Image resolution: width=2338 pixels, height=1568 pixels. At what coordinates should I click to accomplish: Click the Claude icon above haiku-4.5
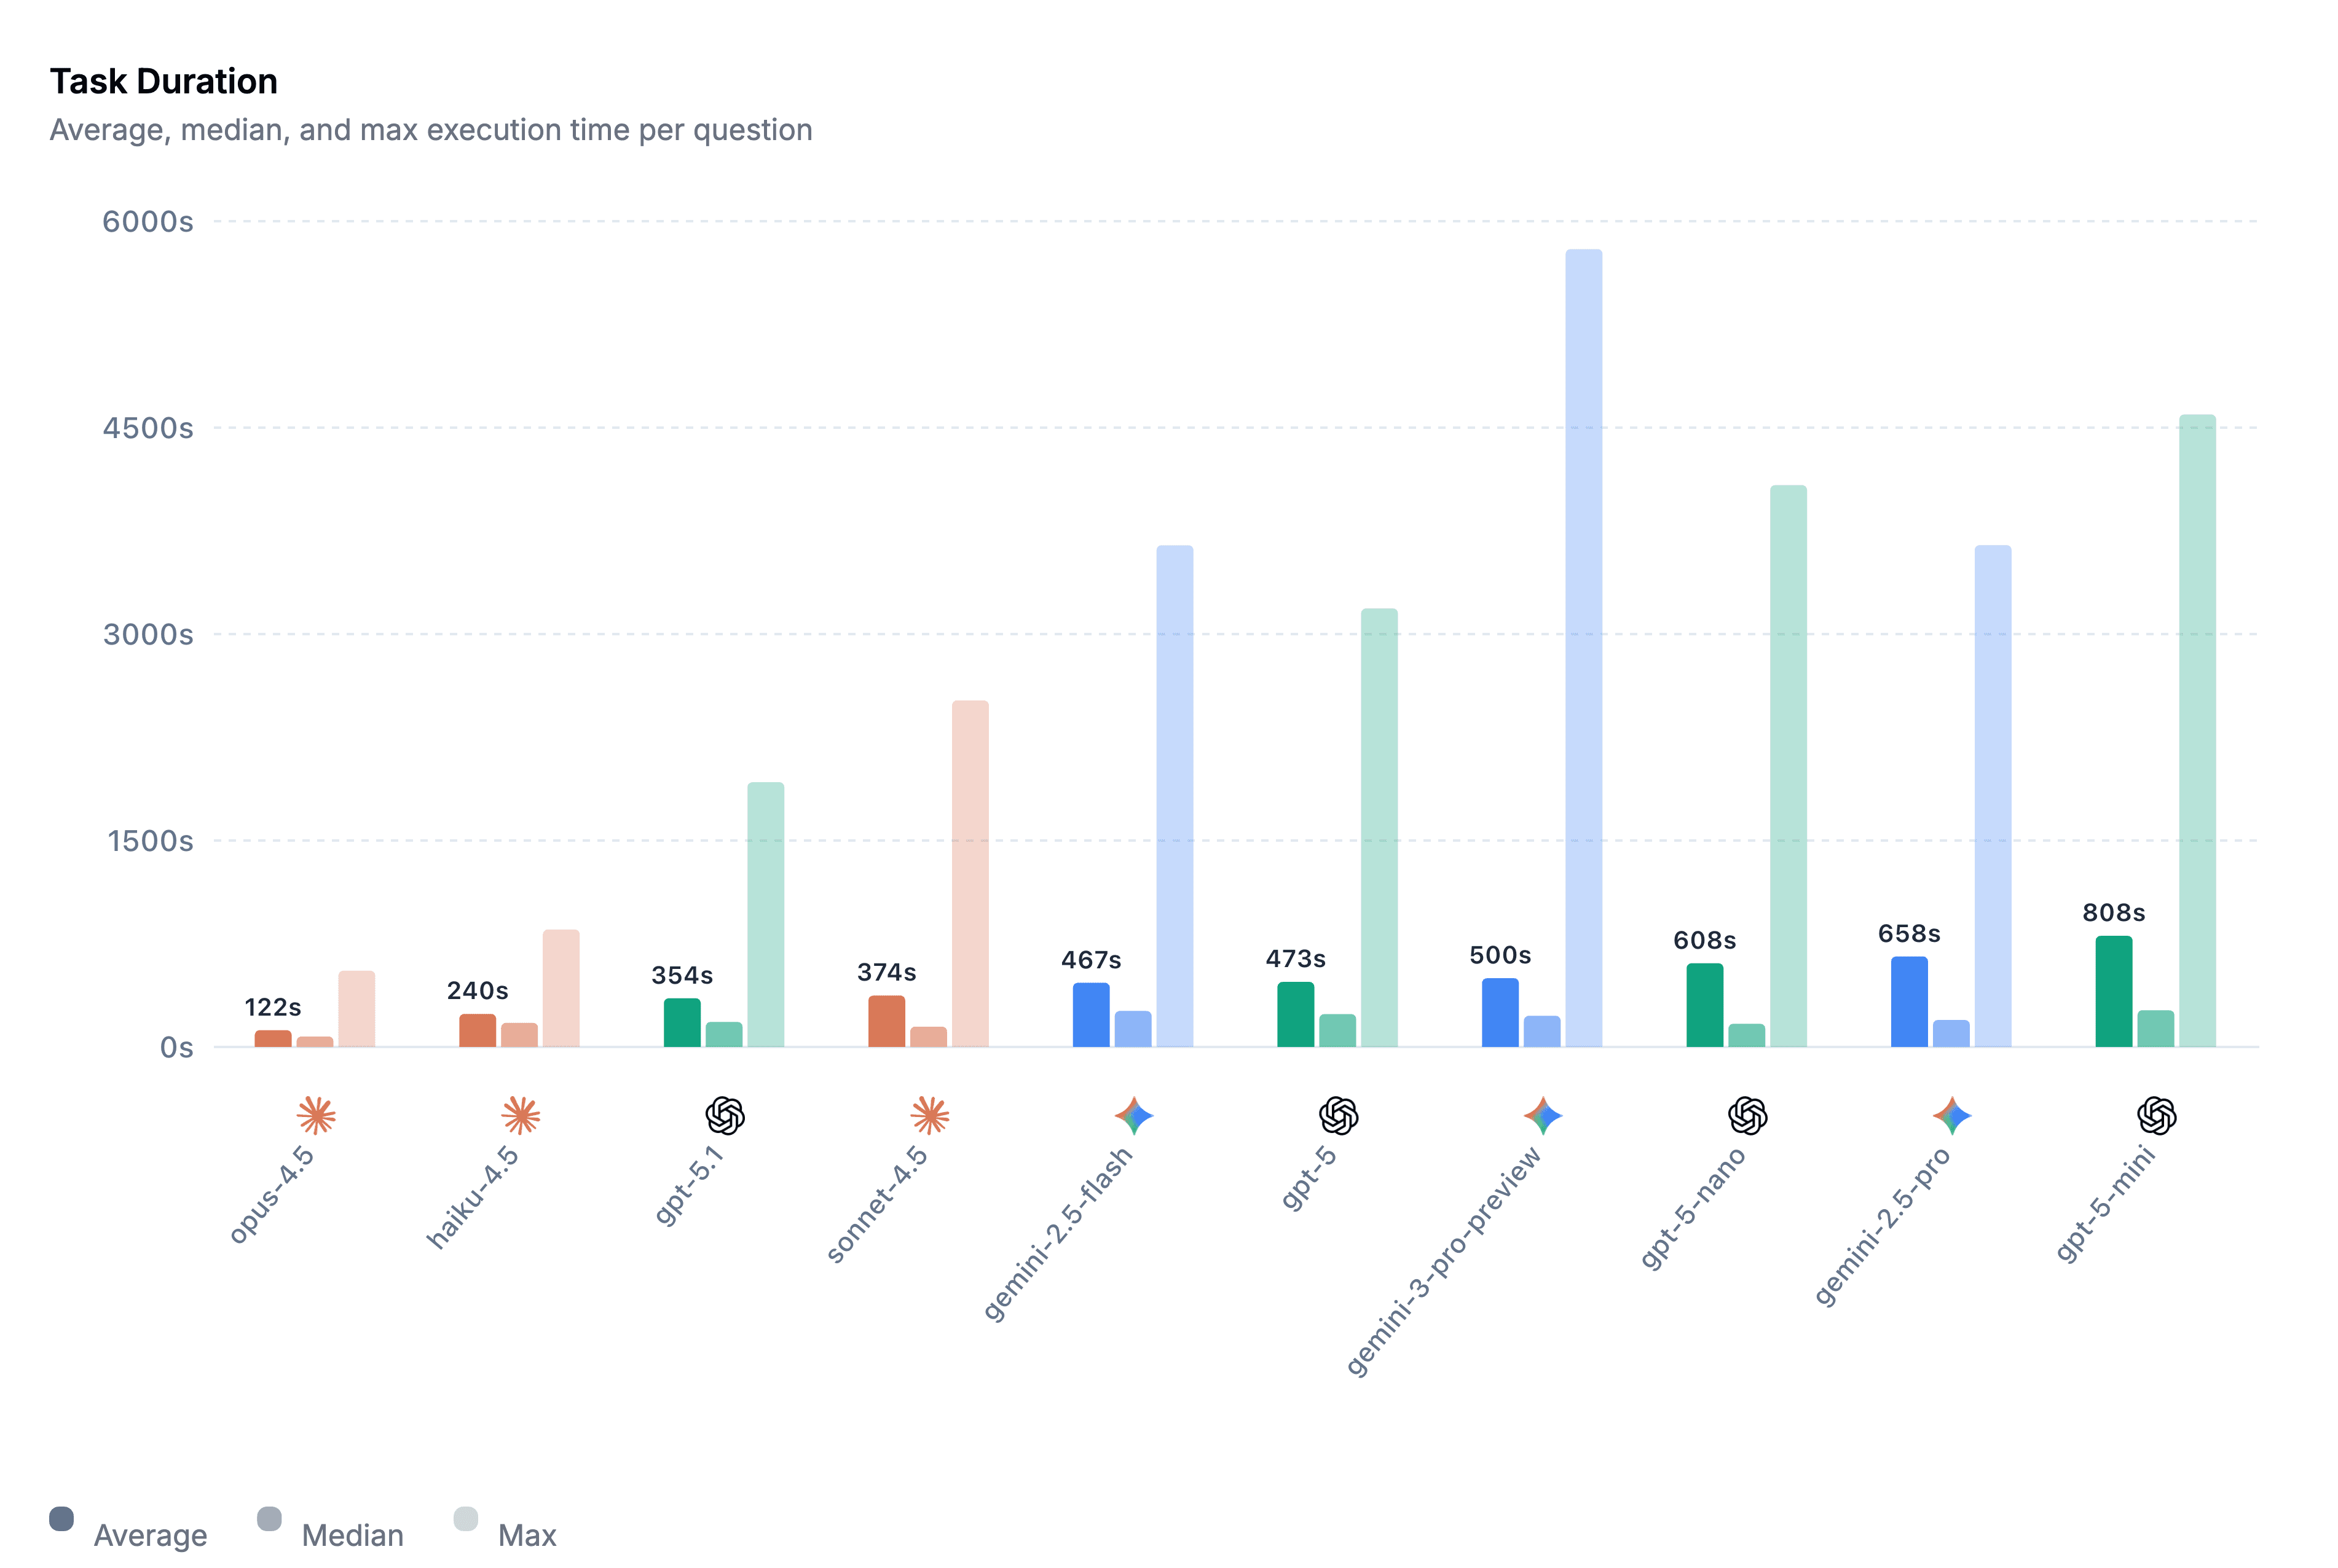(x=520, y=1115)
